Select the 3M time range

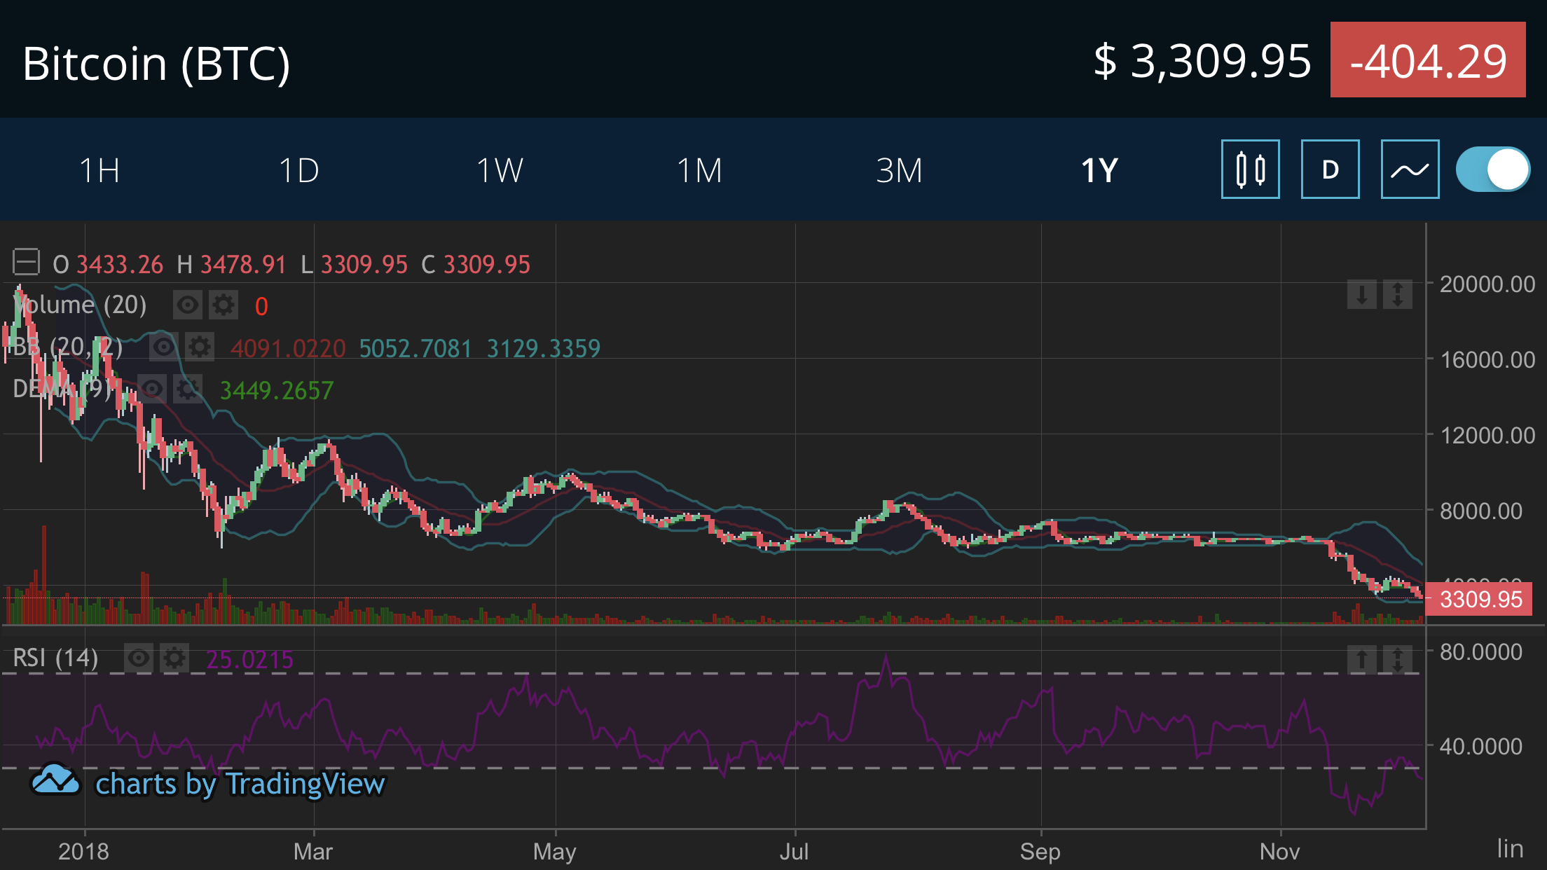pyautogui.click(x=899, y=170)
